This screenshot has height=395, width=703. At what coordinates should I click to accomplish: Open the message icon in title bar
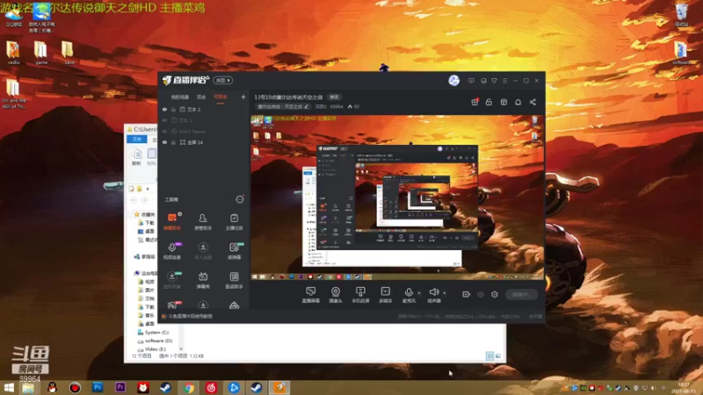click(471, 81)
